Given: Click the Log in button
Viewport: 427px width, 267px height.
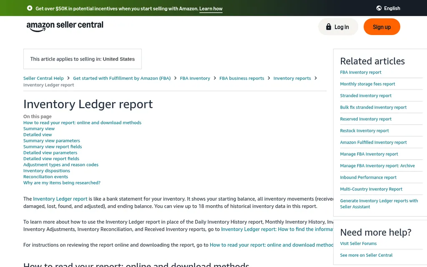Looking at the screenshot, I should point(338,27).
